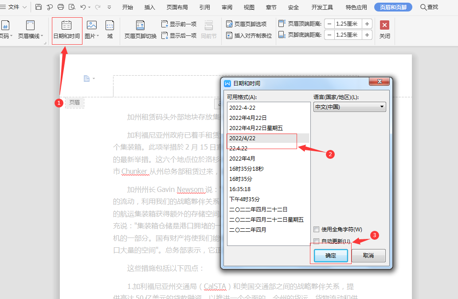
Task: Open the 语言 中文(中国) dropdown
Action: tap(350, 107)
